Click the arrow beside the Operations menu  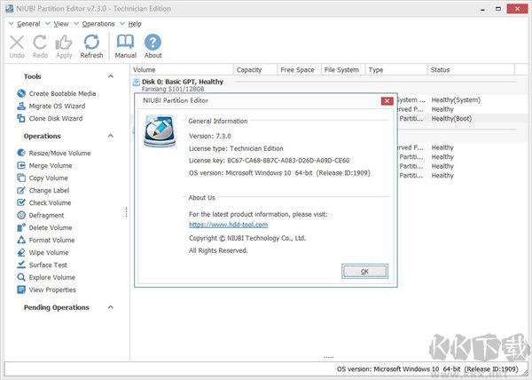[x=76, y=23]
